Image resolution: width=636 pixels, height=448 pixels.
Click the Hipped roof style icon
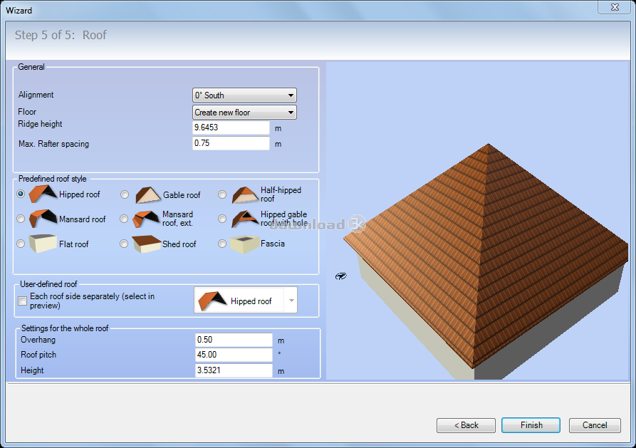[x=43, y=194]
